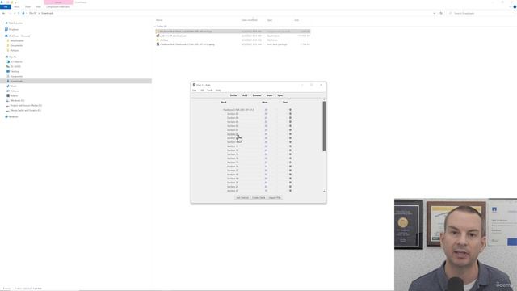
Task: Open gear options for Section 20 deck
Action: point(290,183)
